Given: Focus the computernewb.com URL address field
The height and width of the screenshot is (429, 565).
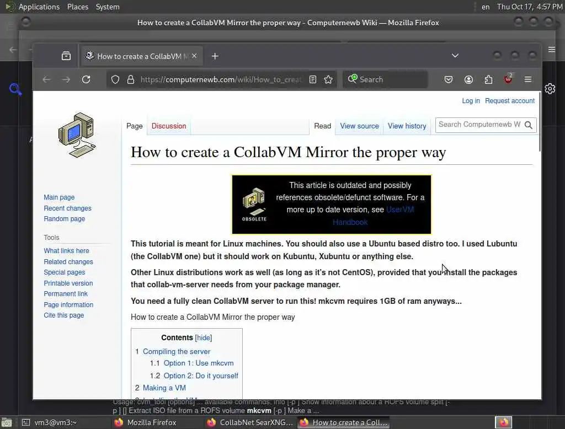Looking at the screenshot, I should 221,79.
